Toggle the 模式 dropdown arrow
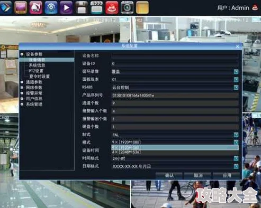This screenshot has width=261, height=208. (x=236, y=142)
